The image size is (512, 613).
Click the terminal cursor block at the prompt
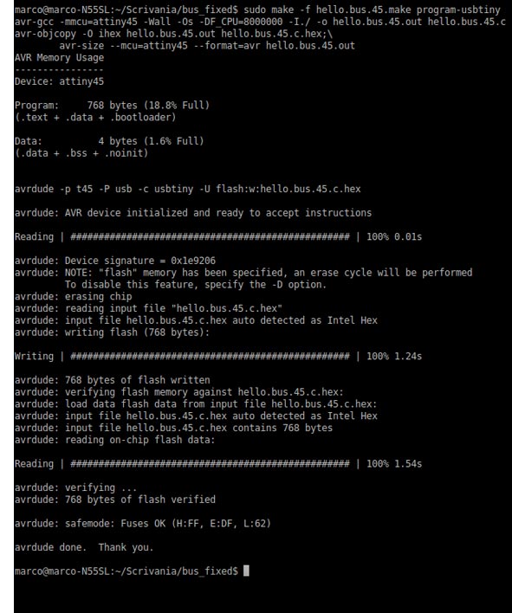pos(246,571)
